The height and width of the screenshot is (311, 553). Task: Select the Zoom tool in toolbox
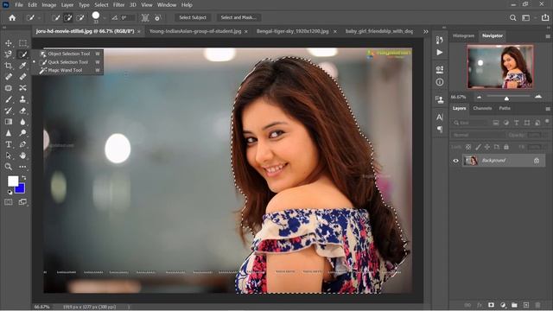(9, 167)
